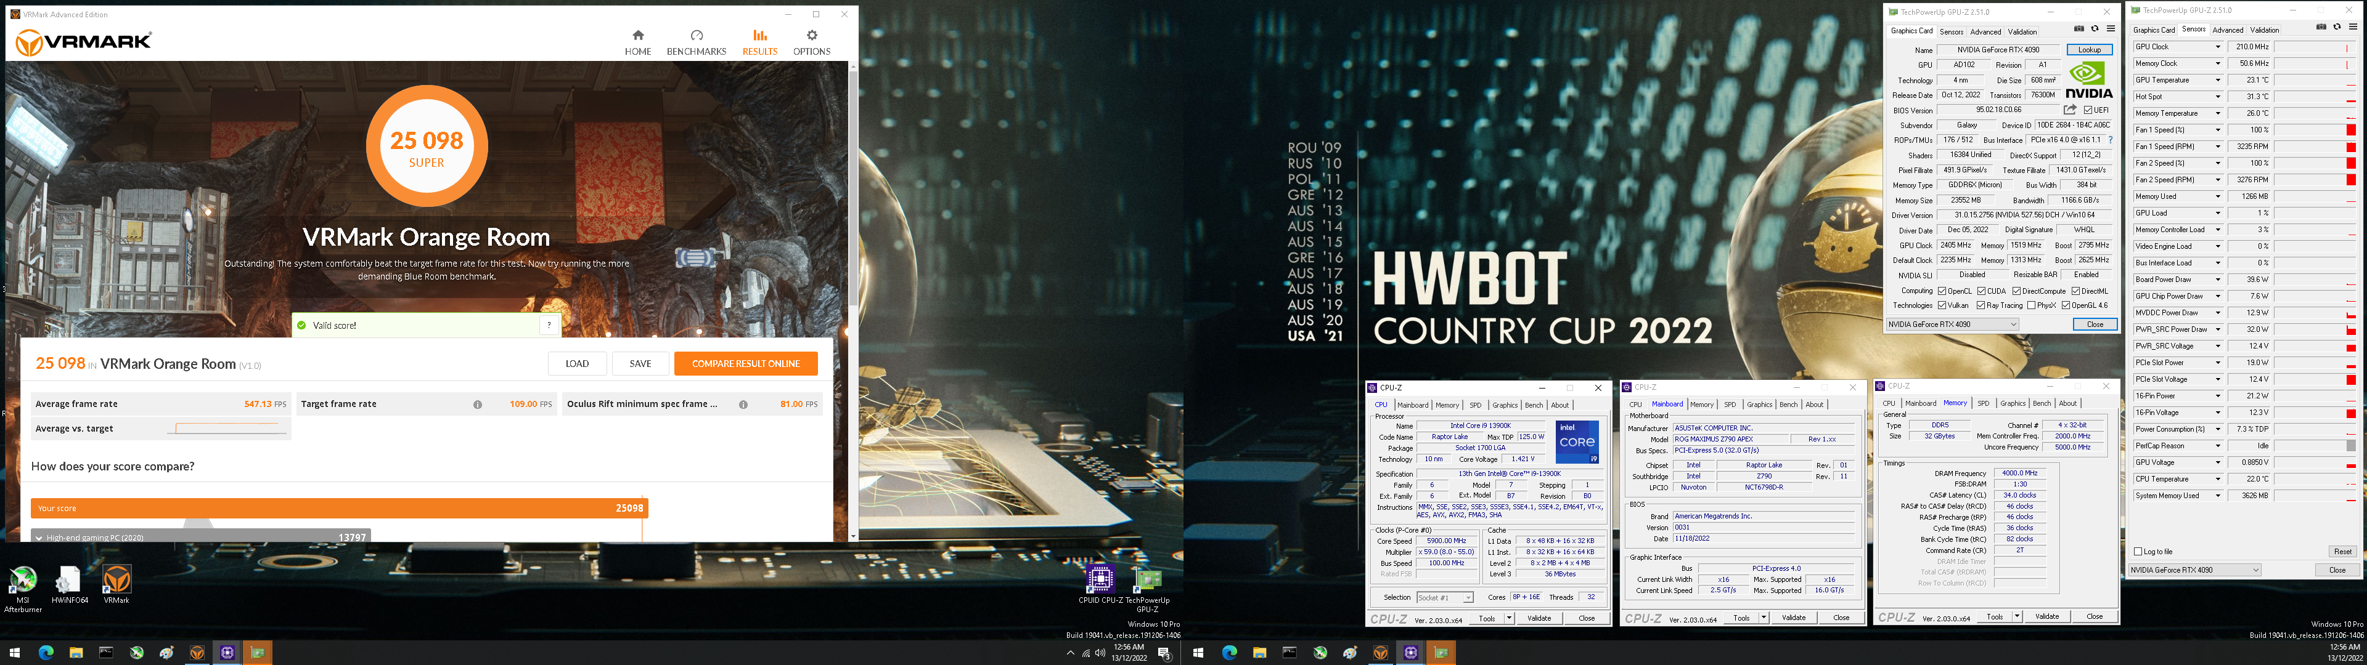Toggle CUDA checkbox in GPU-Z
2367x665 pixels.
1982,291
